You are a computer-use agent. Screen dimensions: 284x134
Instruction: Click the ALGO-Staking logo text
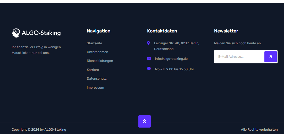41,33
